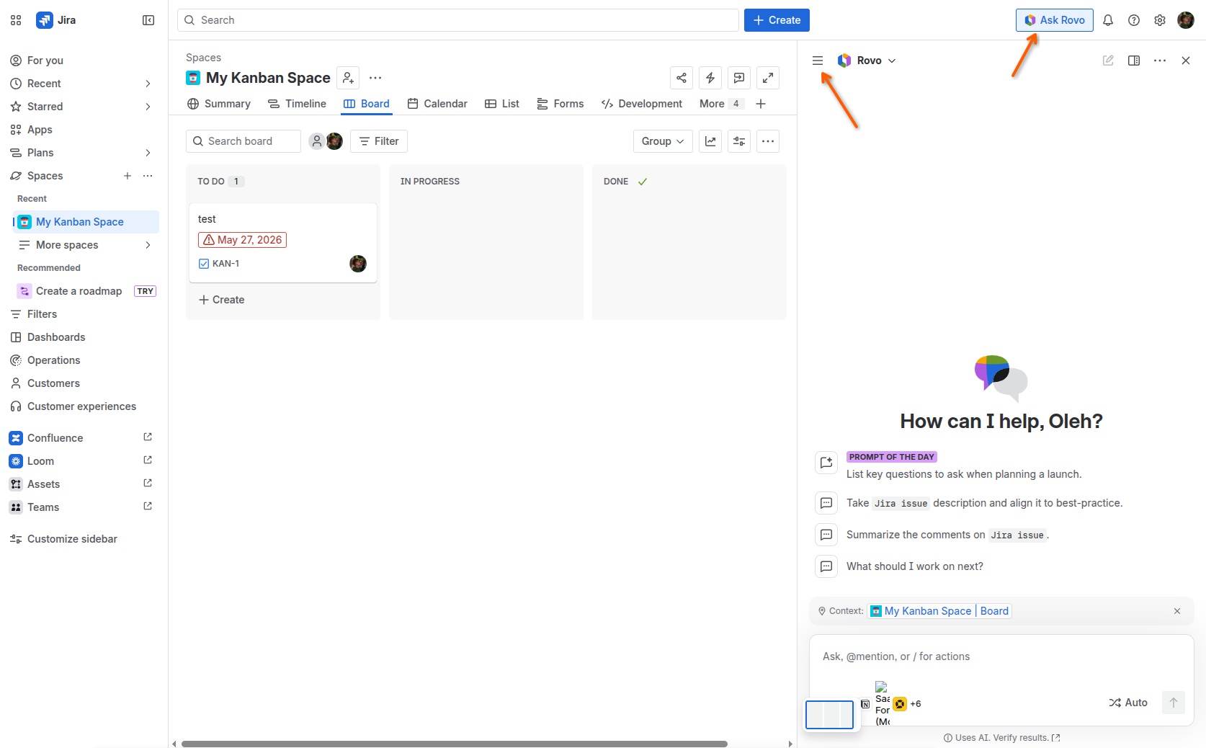The image size is (1206, 748).
Task: Close the Rovo panel
Action: (1186, 61)
